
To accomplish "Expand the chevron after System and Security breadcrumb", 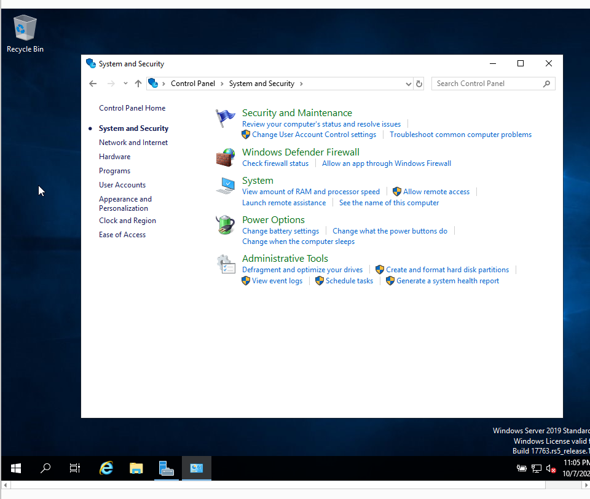I will [x=301, y=84].
